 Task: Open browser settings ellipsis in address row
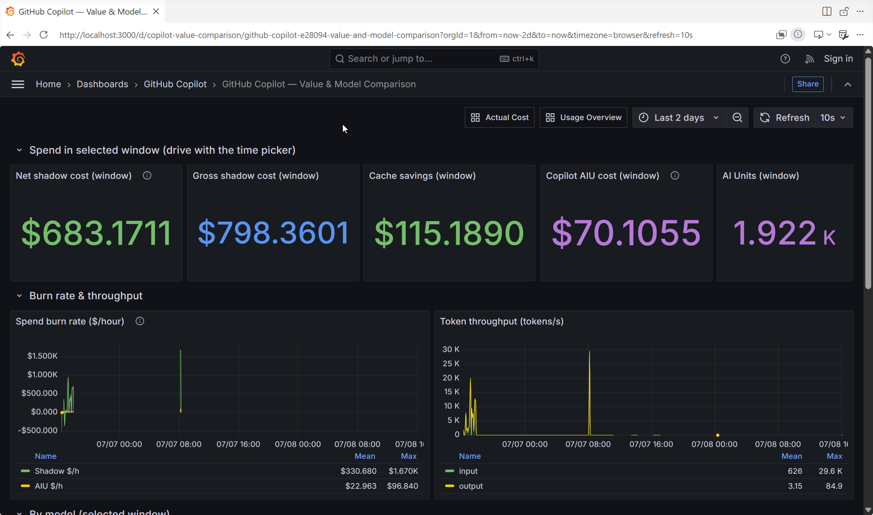[860, 35]
